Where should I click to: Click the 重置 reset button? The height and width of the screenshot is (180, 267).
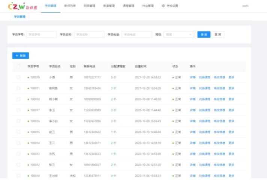pyautogui.click(x=218, y=34)
